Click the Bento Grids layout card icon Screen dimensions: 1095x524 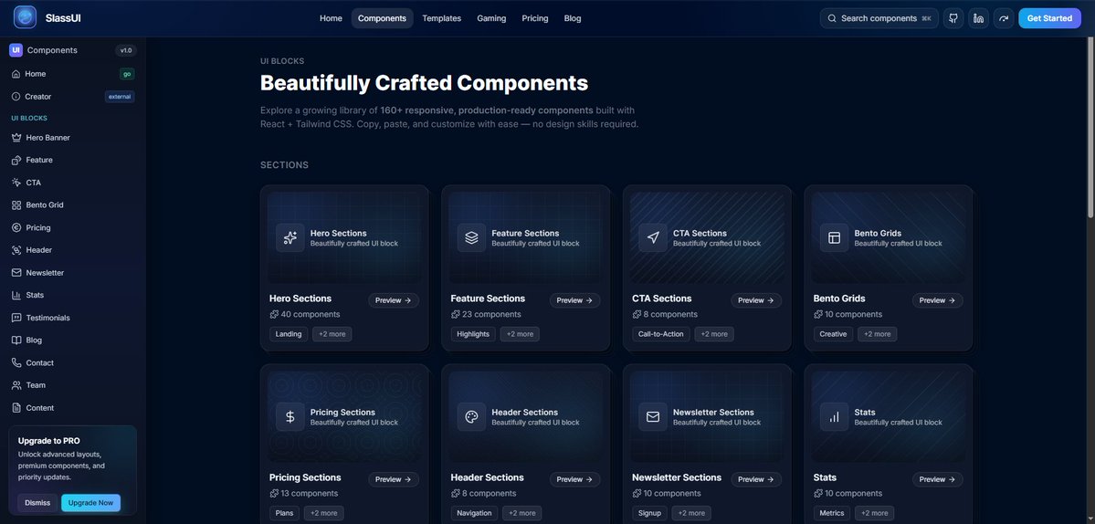point(834,238)
